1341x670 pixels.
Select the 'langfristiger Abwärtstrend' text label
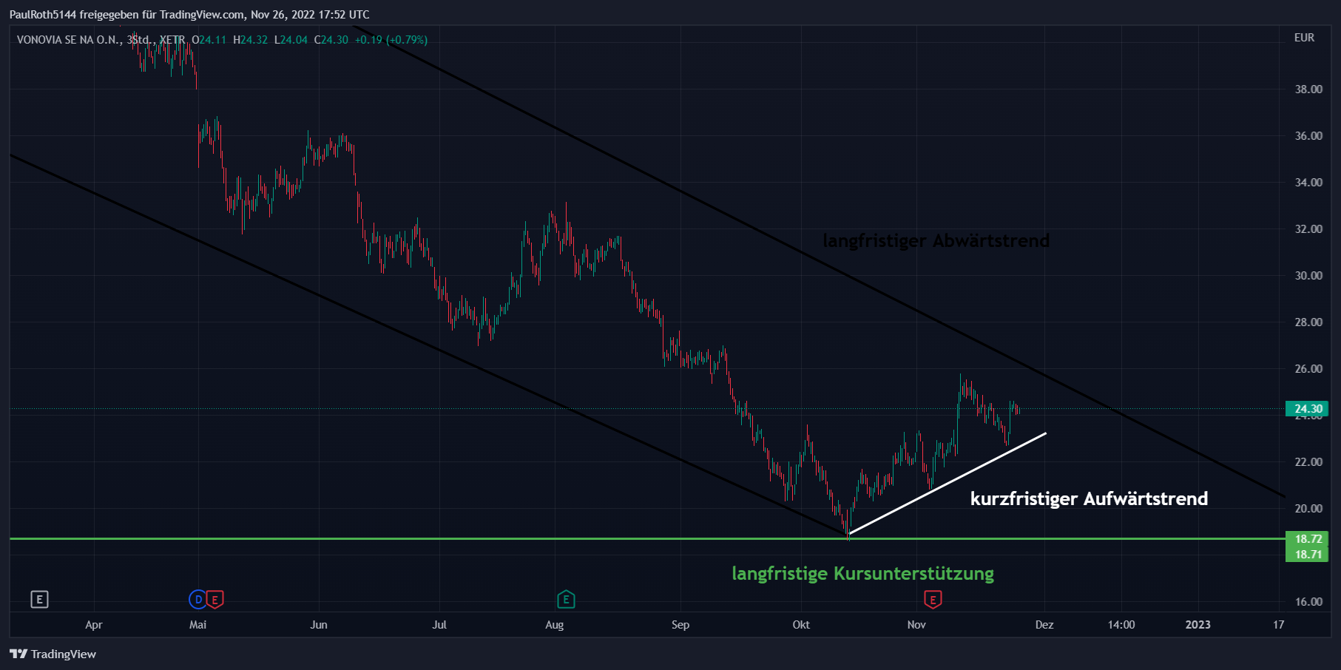point(936,241)
